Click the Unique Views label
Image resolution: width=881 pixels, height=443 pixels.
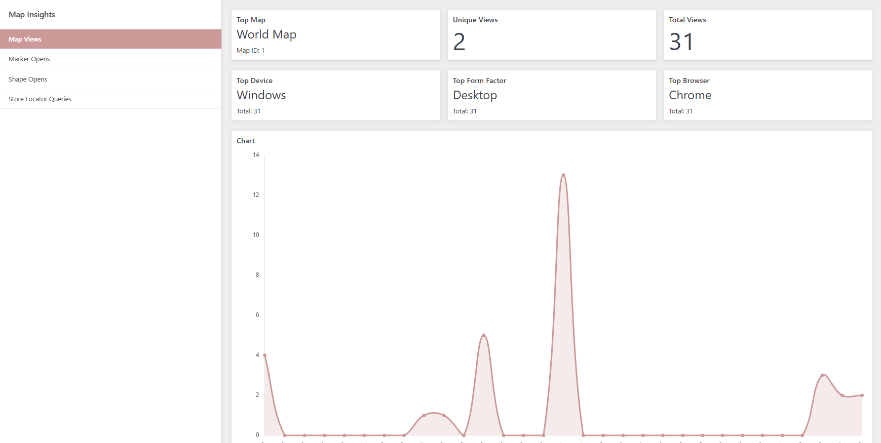[475, 20]
